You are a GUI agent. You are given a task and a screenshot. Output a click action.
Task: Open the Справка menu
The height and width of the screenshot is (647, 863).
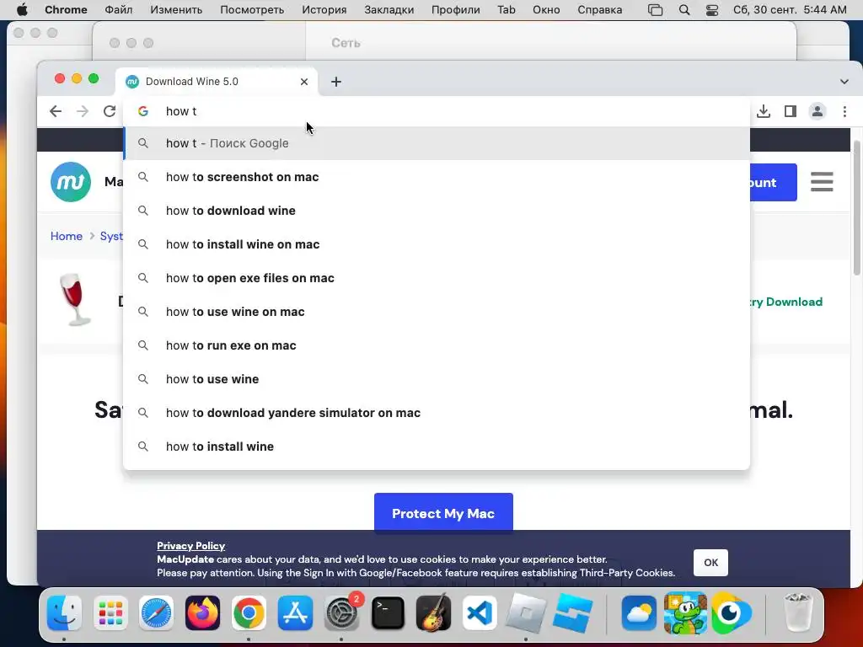point(599,10)
